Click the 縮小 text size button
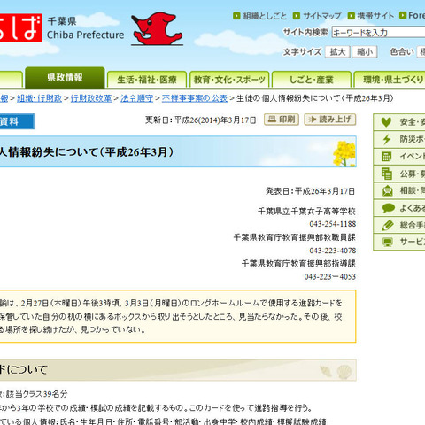This screenshot has width=425, height=425. 365,52
